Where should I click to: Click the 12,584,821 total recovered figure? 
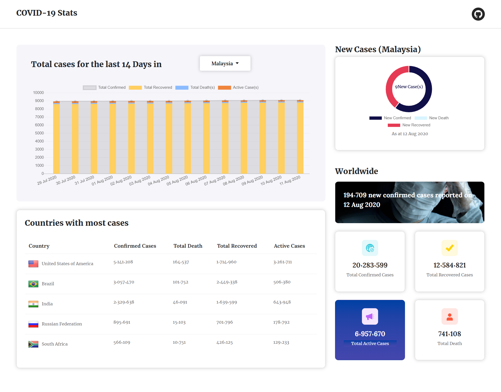coord(450,265)
